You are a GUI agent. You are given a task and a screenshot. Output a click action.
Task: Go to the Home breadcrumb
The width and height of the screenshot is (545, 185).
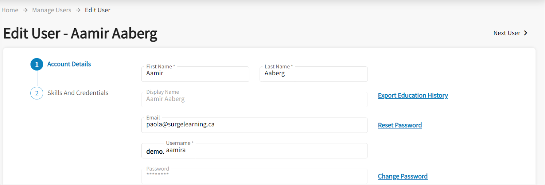(10, 10)
